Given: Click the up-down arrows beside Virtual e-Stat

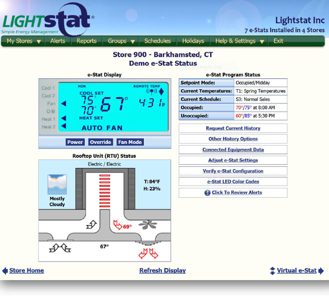Looking at the screenshot, I should coord(272,271).
